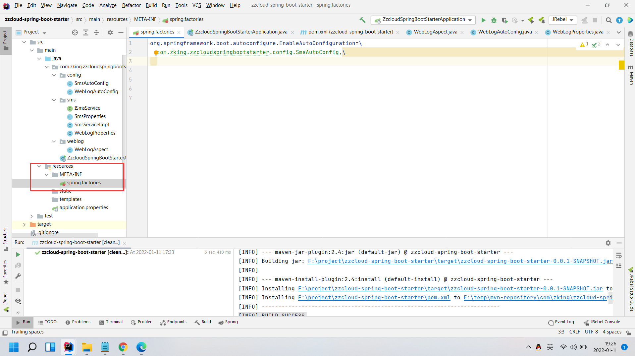Switch to the WebLogAspect.java editor tab
635x356 pixels.
tap(435, 32)
